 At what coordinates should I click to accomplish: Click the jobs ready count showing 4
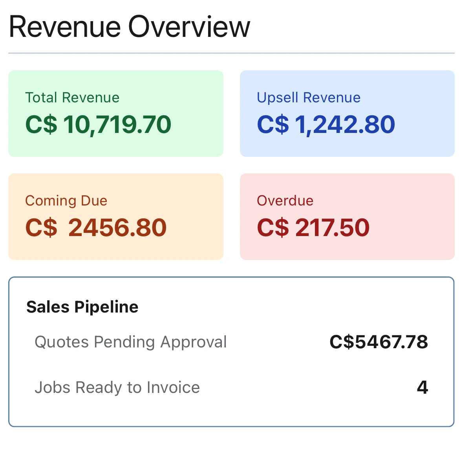(x=423, y=387)
